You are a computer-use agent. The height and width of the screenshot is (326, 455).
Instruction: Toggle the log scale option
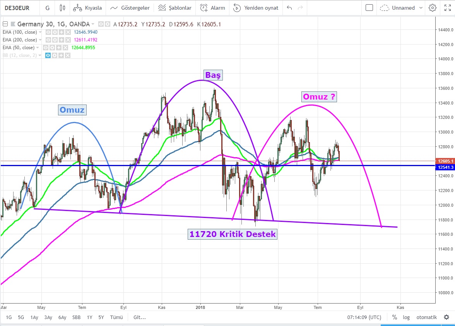[x=406, y=317]
